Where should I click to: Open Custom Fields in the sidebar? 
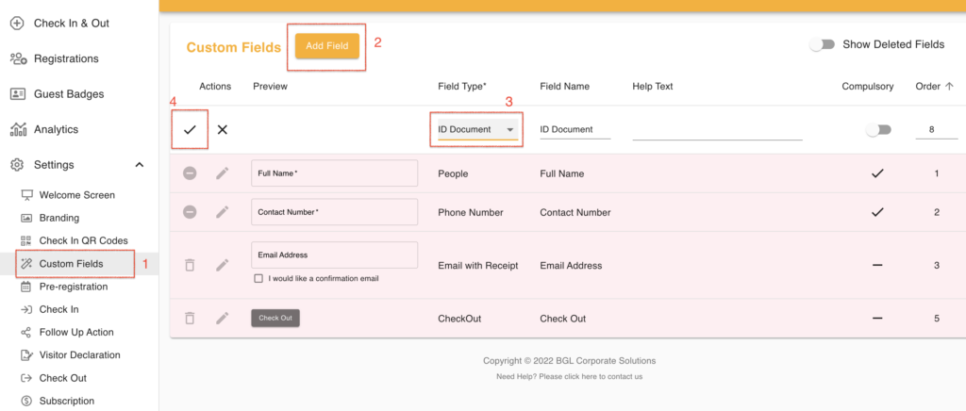point(71,264)
